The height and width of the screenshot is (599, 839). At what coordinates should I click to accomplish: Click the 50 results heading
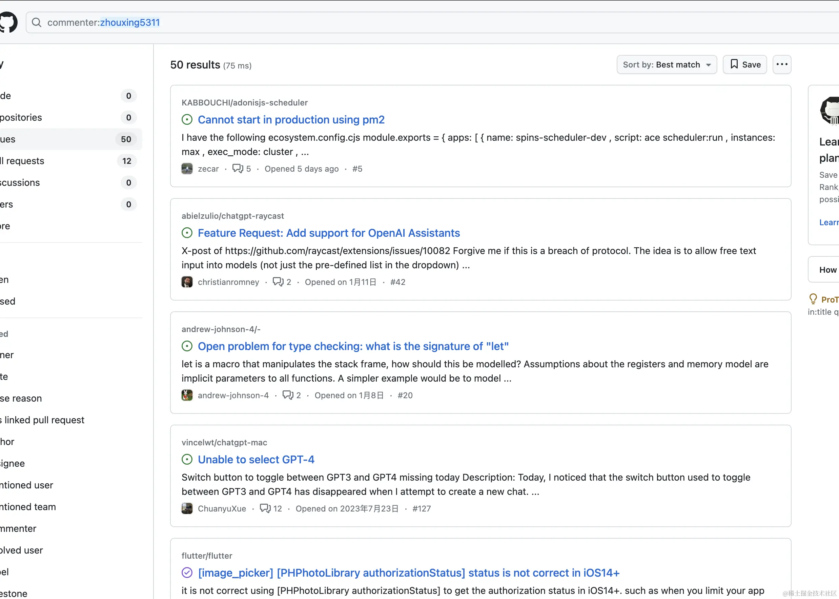click(x=195, y=65)
